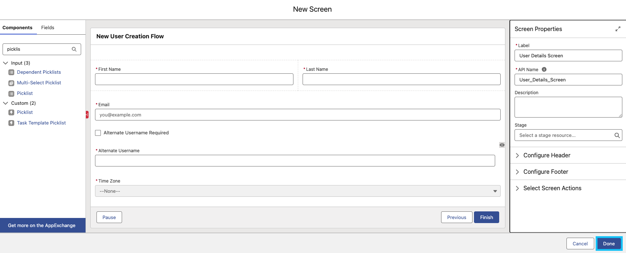Expand the Configure Header section
The height and width of the screenshot is (253, 626).
(x=546, y=155)
